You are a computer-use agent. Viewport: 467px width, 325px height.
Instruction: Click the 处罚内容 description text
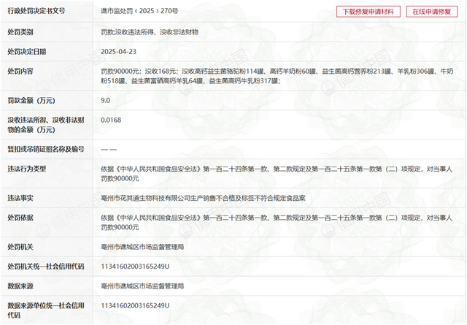tap(277, 76)
